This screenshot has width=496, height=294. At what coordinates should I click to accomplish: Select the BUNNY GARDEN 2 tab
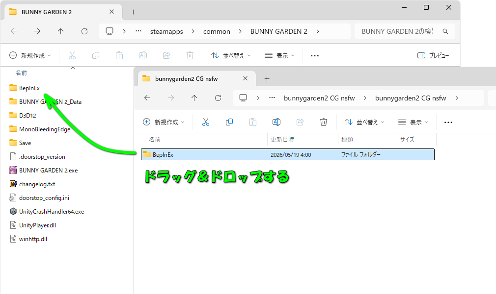pos(63,12)
